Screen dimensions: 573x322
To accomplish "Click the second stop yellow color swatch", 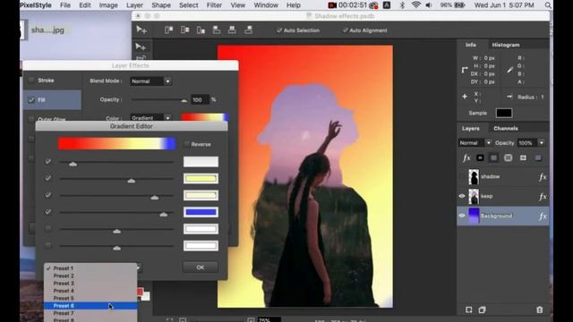I will coord(201,179).
